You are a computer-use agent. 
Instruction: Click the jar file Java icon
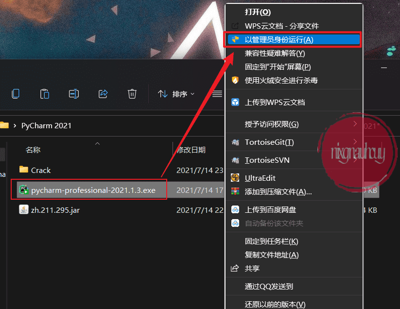point(24,209)
